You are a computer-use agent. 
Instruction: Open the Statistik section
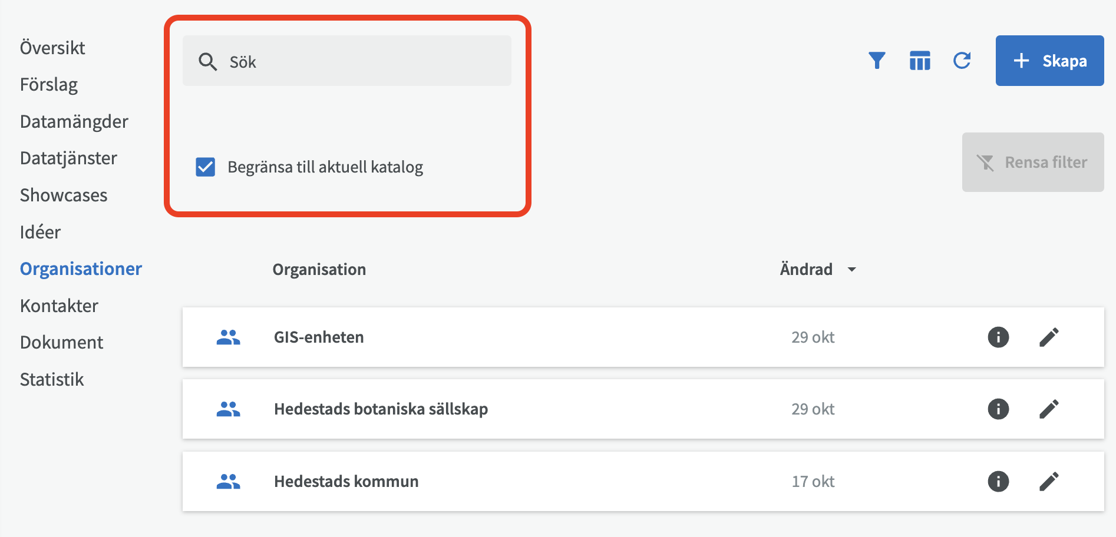(x=52, y=379)
